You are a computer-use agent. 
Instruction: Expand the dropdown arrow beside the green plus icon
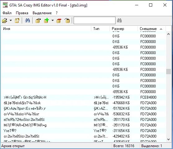click(52, 20)
